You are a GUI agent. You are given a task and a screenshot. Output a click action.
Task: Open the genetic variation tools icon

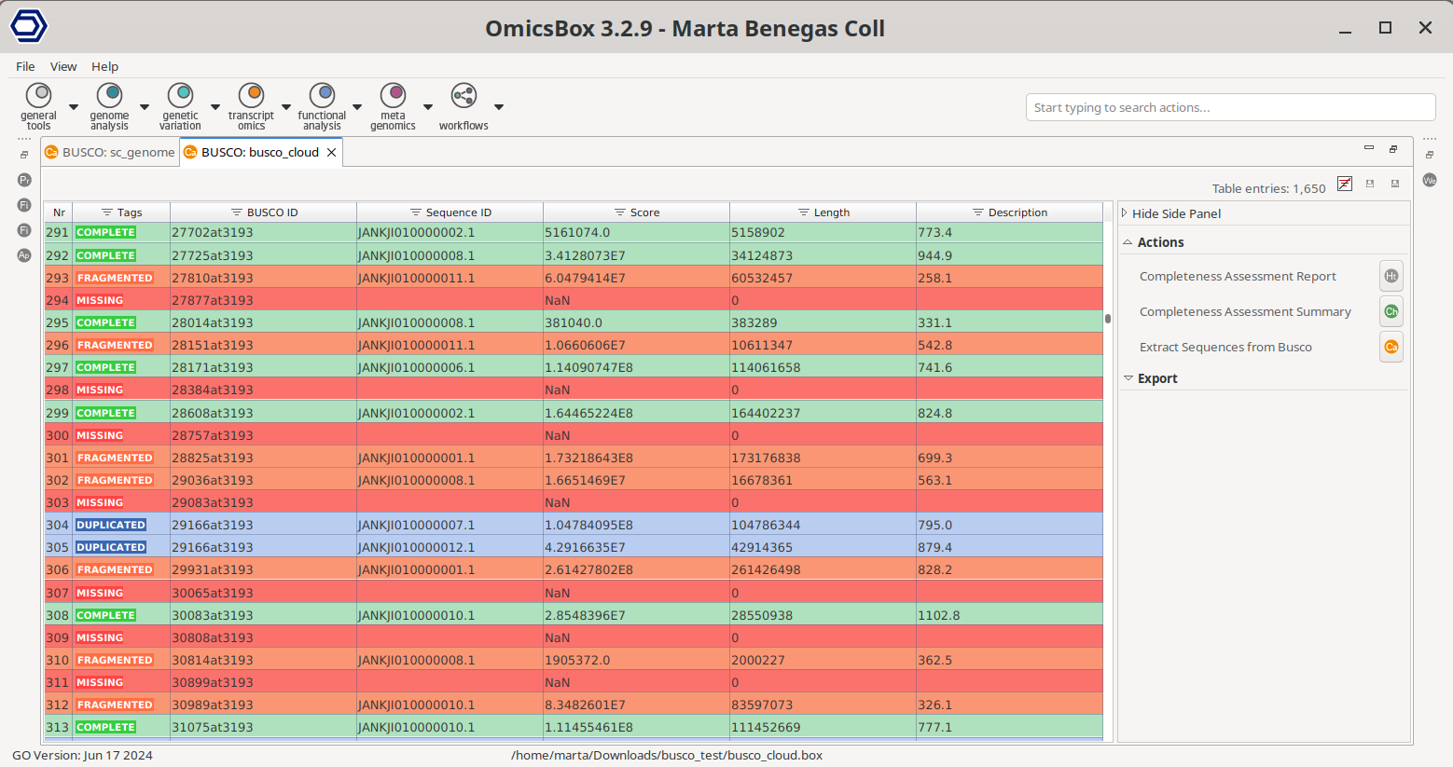coord(180,96)
